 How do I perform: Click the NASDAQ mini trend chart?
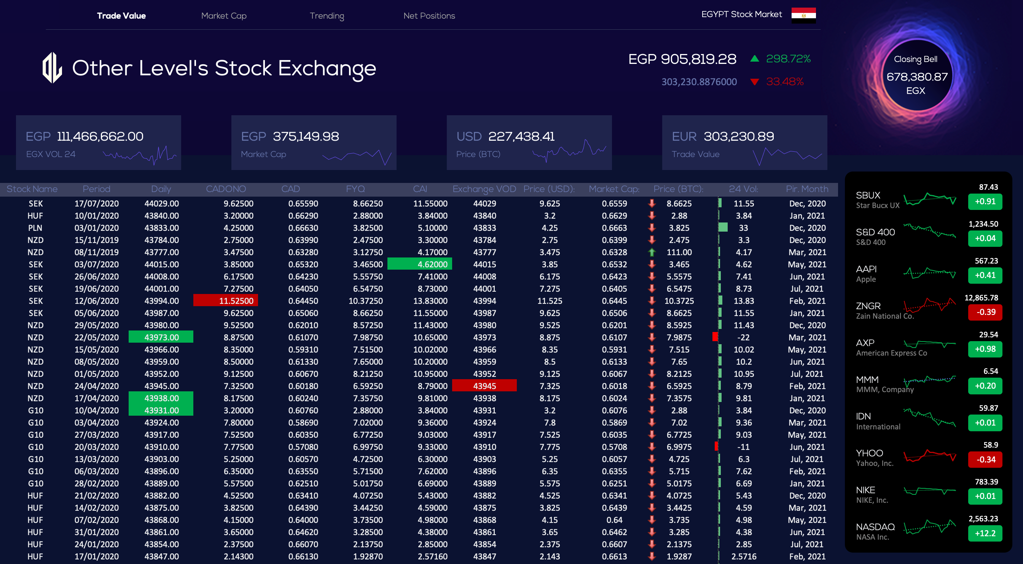930,527
